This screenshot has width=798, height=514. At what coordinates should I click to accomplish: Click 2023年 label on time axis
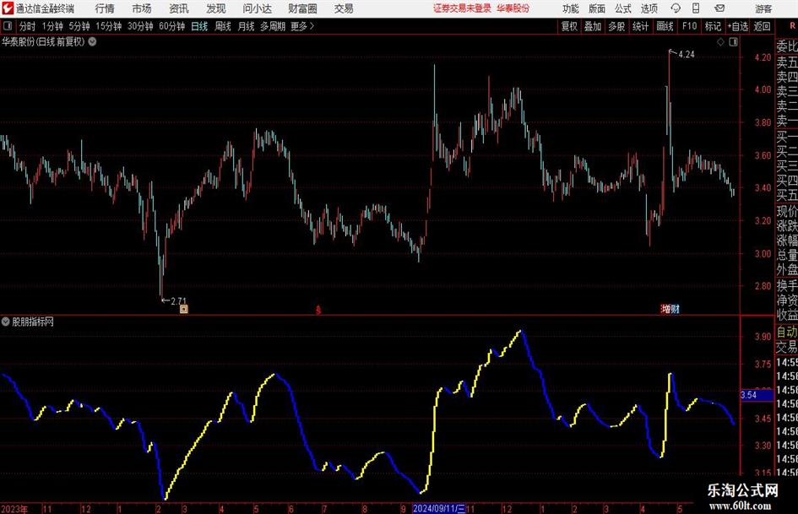[14, 509]
